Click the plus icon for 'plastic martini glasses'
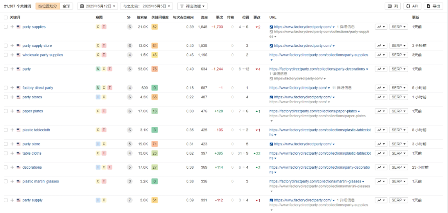This screenshot has width=448, height=213. coord(12,182)
